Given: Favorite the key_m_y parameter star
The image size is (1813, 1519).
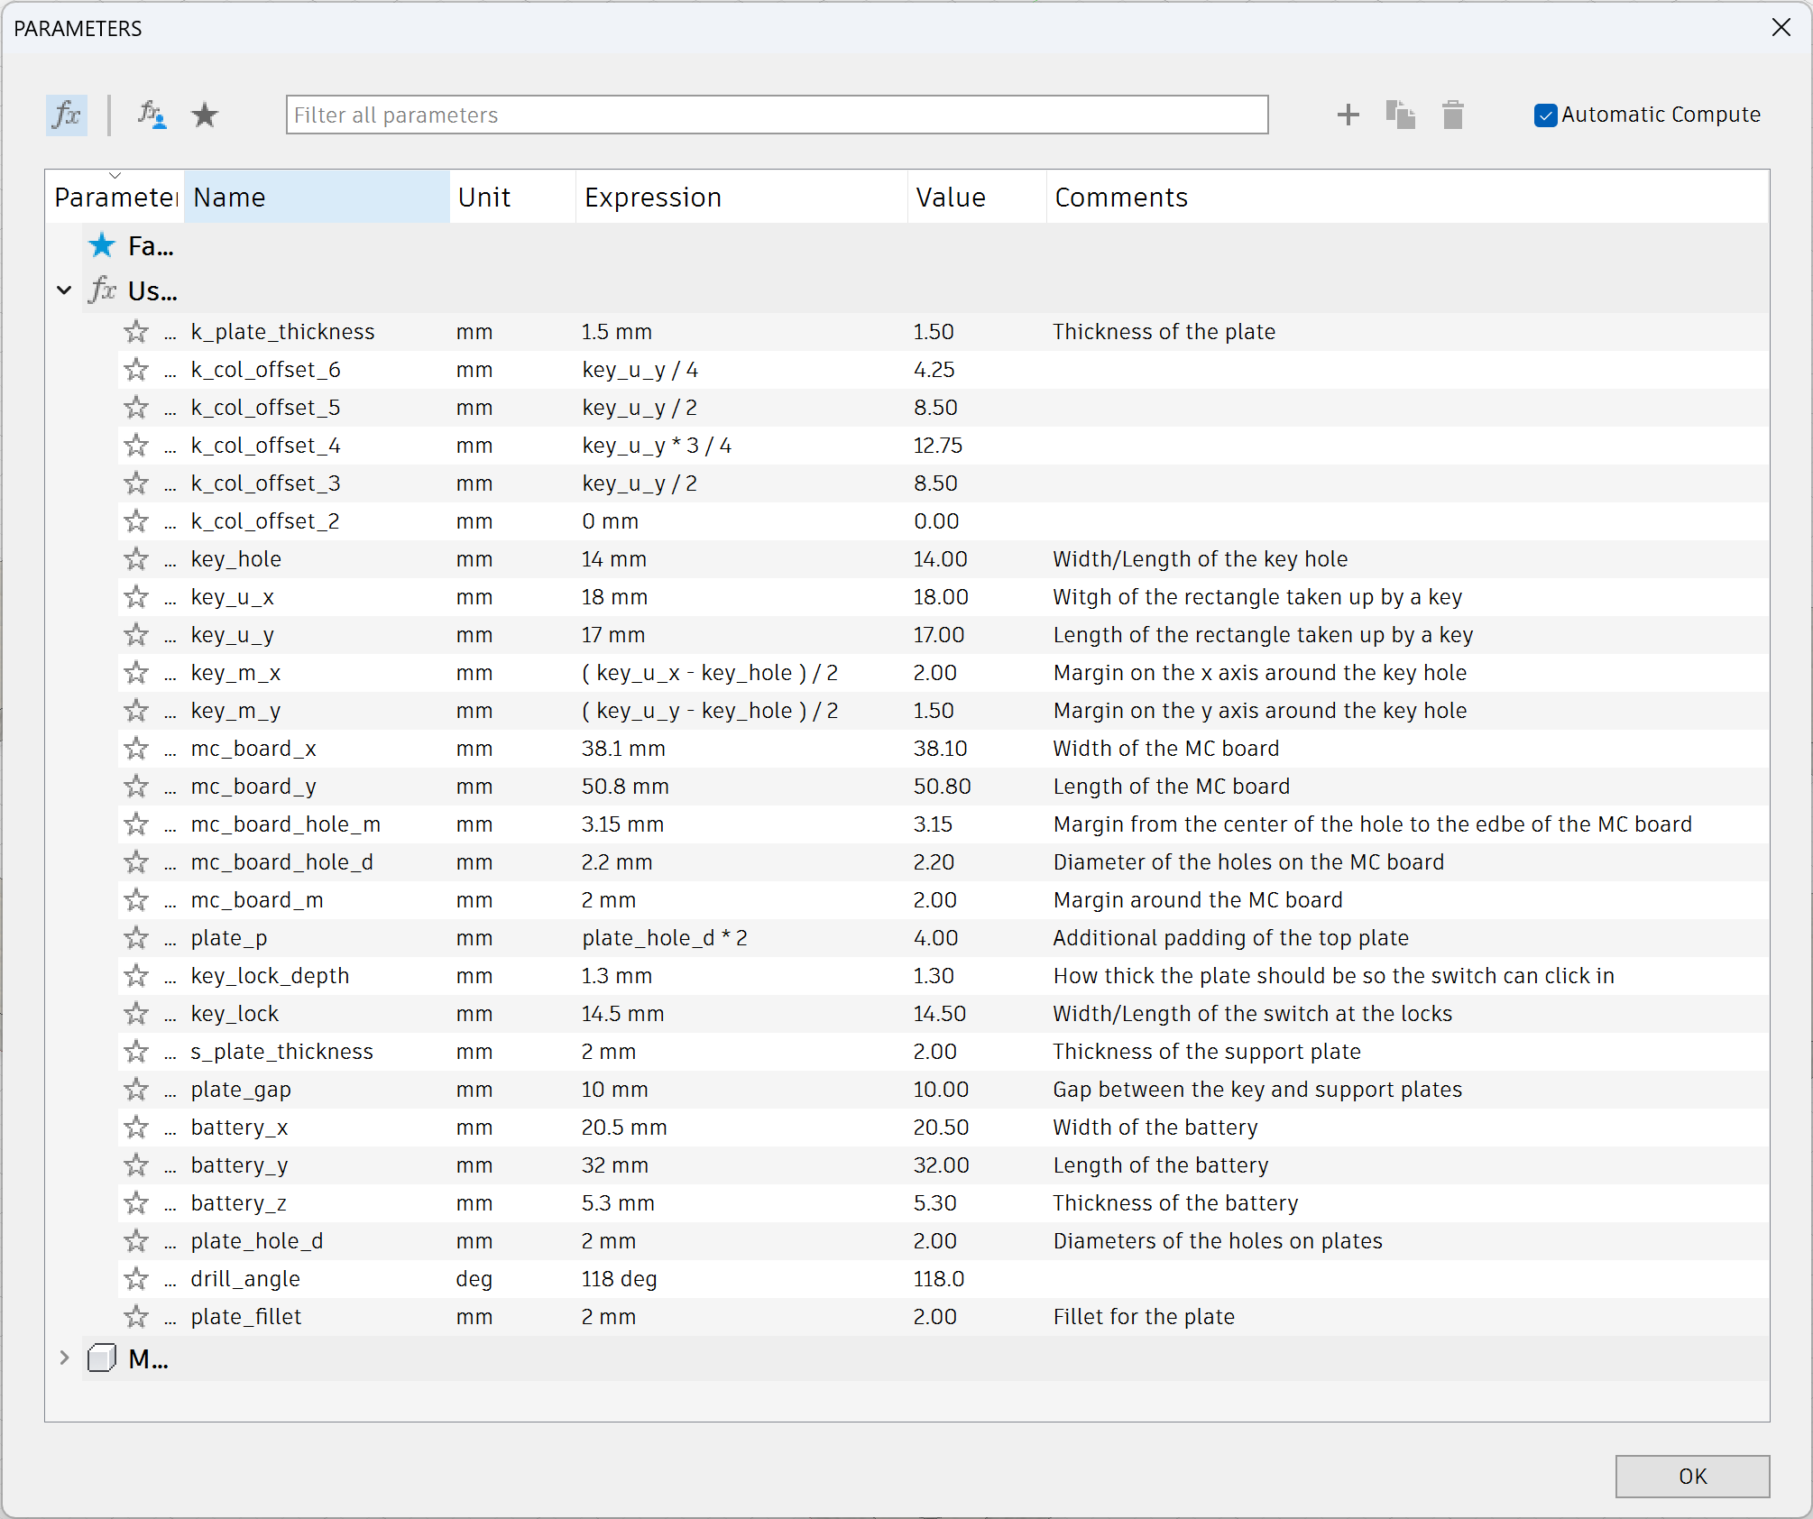Looking at the screenshot, I should (136, 711).
